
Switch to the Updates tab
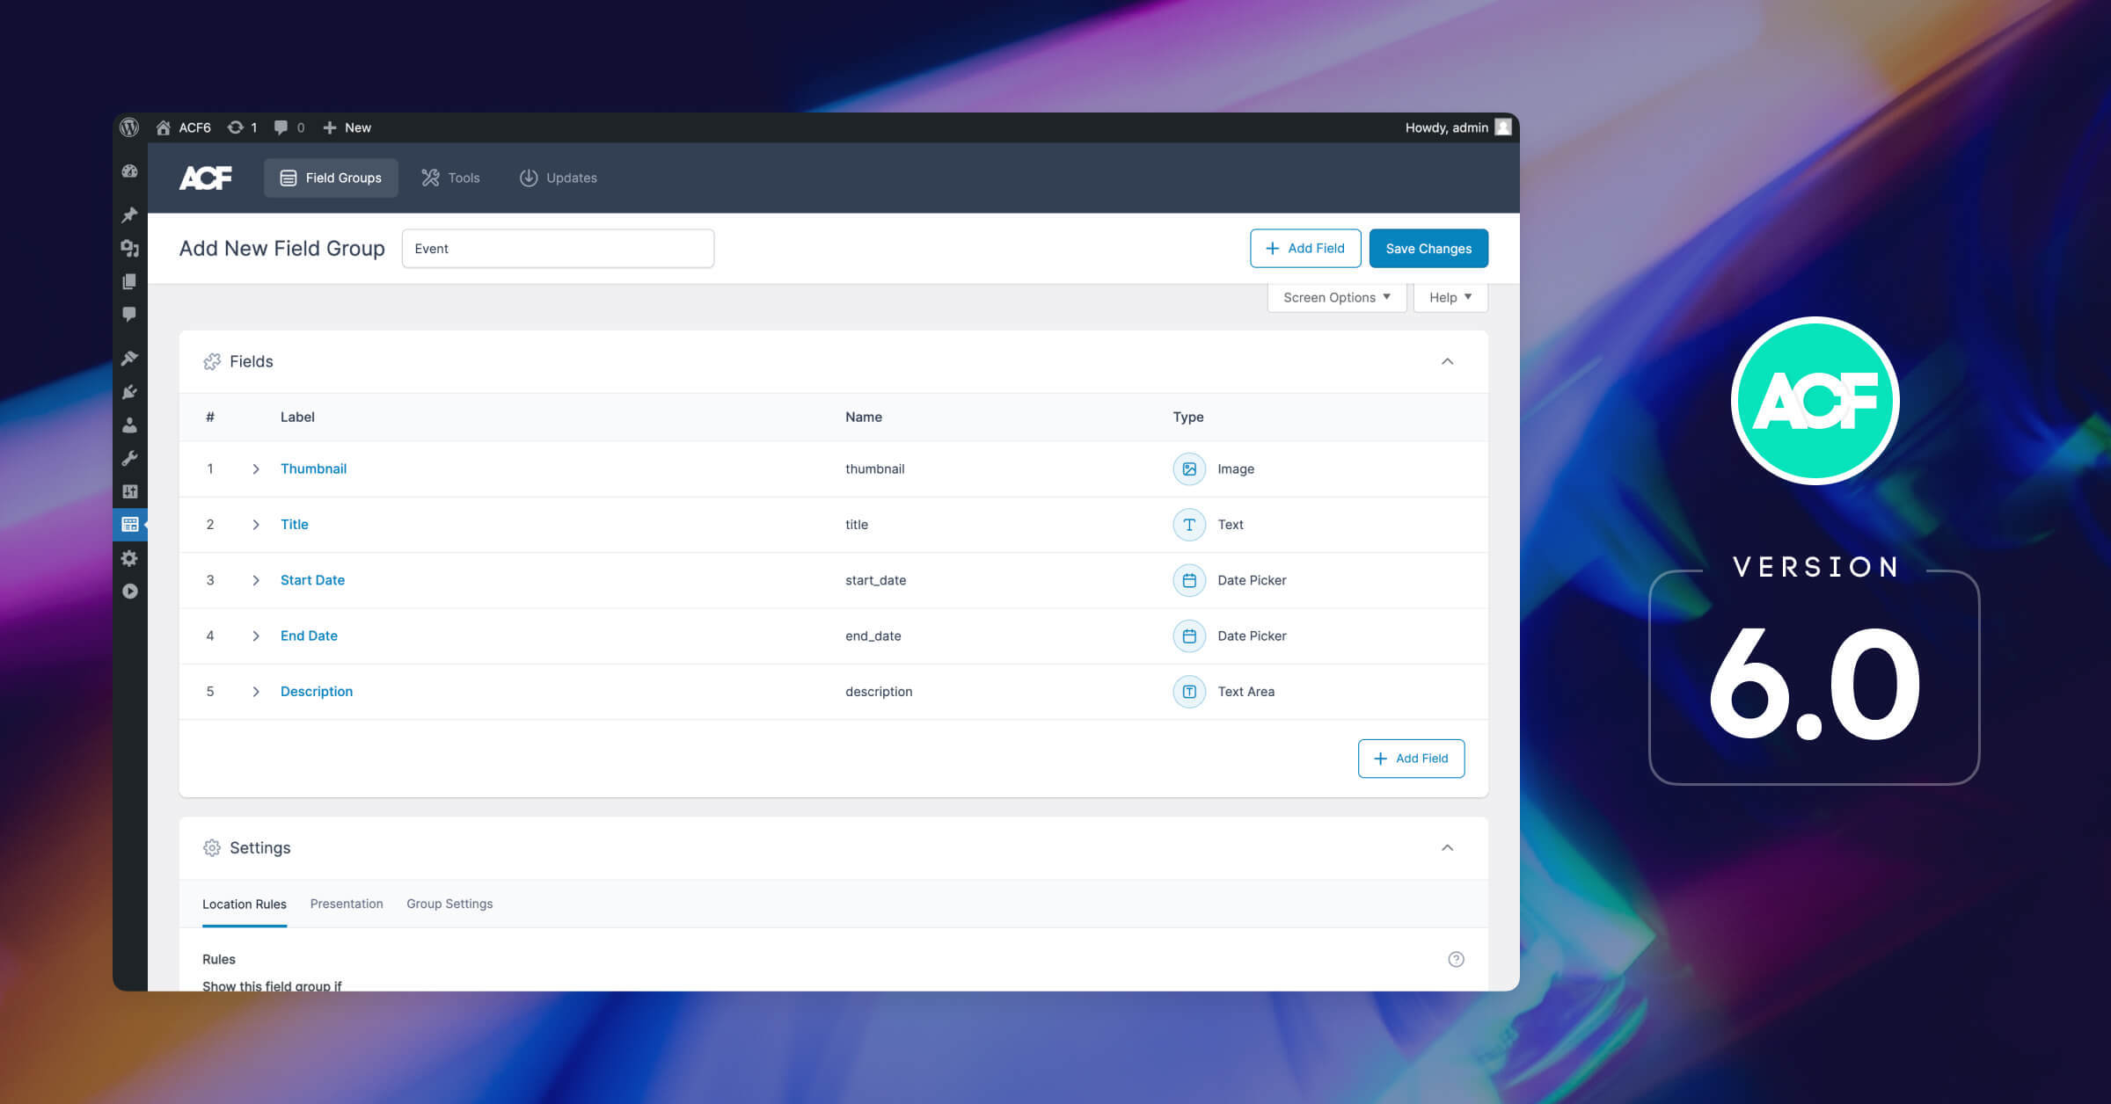[558, 178]
